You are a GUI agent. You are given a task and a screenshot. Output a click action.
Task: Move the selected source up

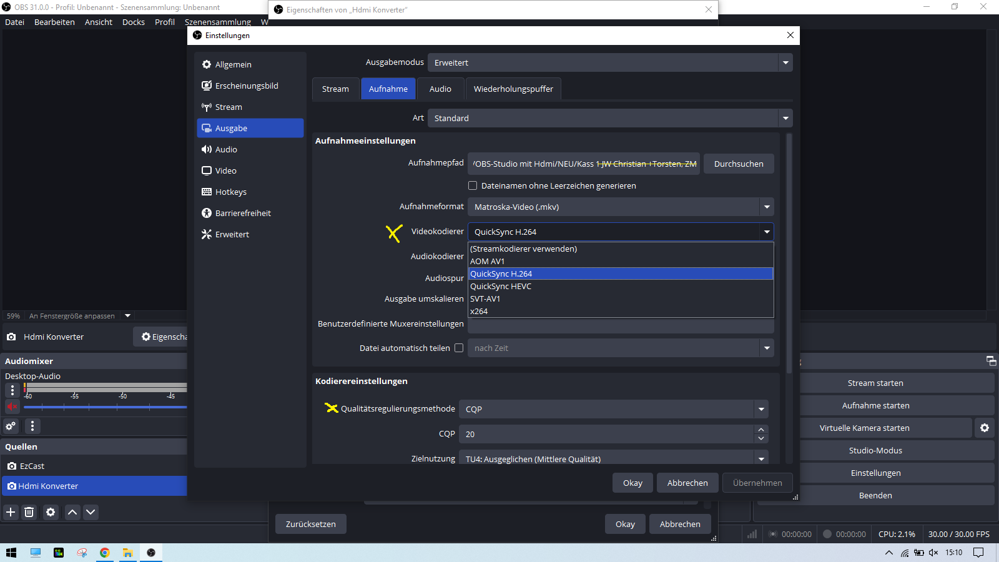click(x=72, y=512)
